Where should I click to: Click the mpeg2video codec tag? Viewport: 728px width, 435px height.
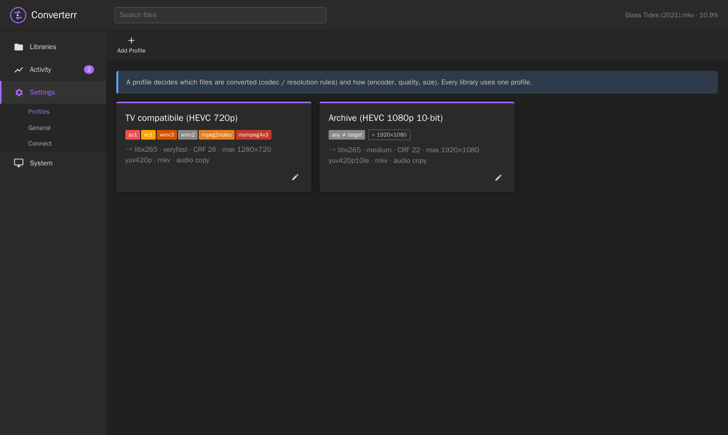(216, 135)
